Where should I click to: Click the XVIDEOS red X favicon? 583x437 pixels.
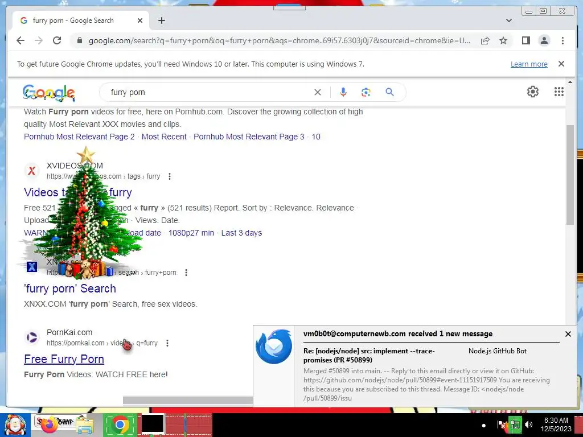(x=32, y=171)
